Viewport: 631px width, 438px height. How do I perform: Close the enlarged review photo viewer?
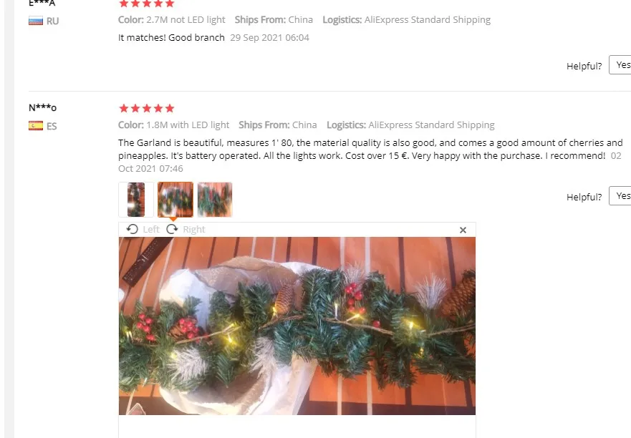[x=463, y=230]
